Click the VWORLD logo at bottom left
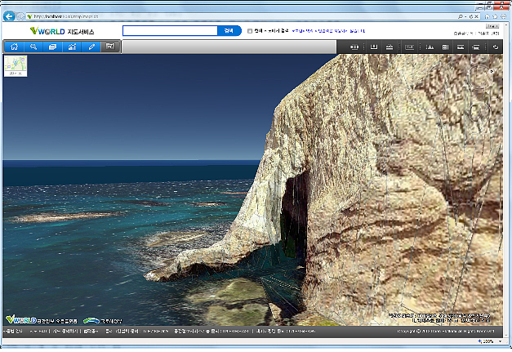512x352 pixels. pos(21,319)
